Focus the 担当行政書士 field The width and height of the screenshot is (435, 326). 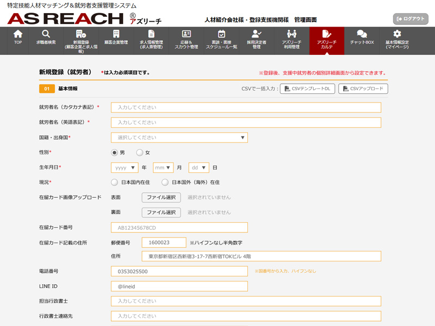246,302
